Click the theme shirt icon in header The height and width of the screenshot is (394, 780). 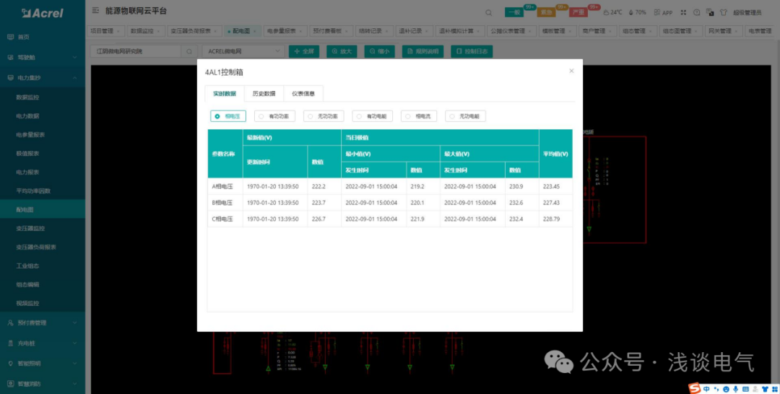[723, 12]
